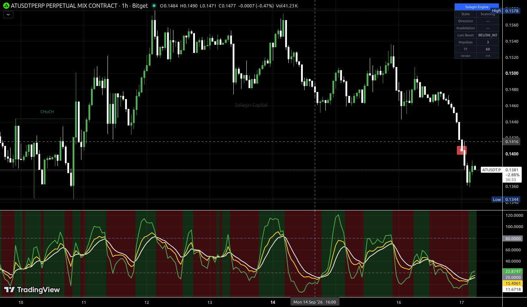
Task: Click the high value H0.1490
Action: click(189, 6)
